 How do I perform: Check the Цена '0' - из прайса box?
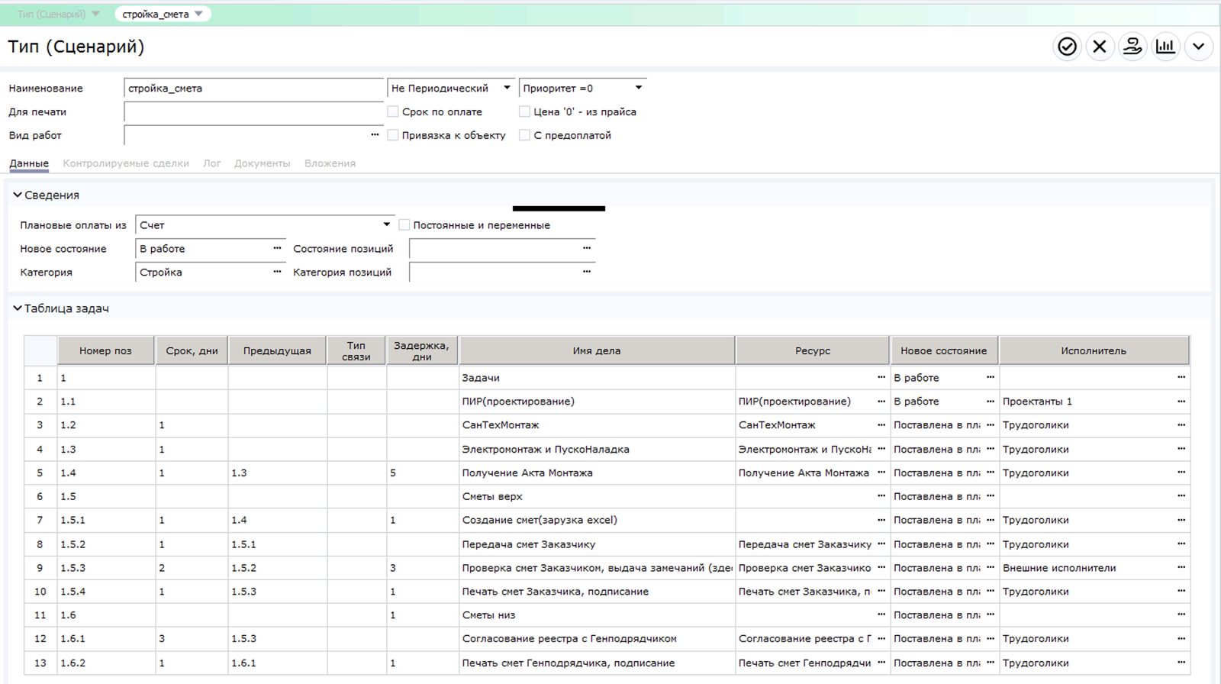(x=524, y=111)
